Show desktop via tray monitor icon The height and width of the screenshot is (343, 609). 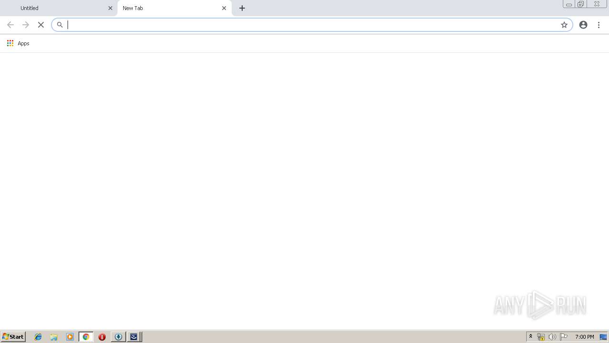coord(603,337)
